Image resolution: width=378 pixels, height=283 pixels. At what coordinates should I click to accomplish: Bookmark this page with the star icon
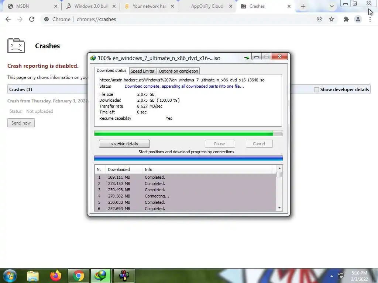click(x=331, y=19)
